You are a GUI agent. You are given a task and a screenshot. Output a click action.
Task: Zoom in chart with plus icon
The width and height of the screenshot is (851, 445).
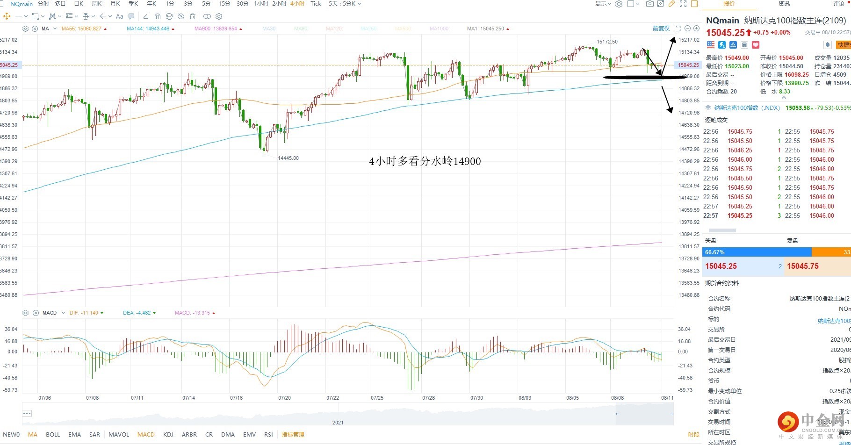coord(696,29)
